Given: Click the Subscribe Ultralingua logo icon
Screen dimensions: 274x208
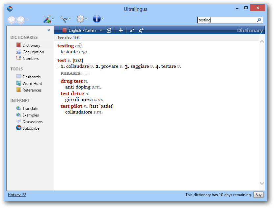Looking at the screenshot, I should click(x=18, y=128).
